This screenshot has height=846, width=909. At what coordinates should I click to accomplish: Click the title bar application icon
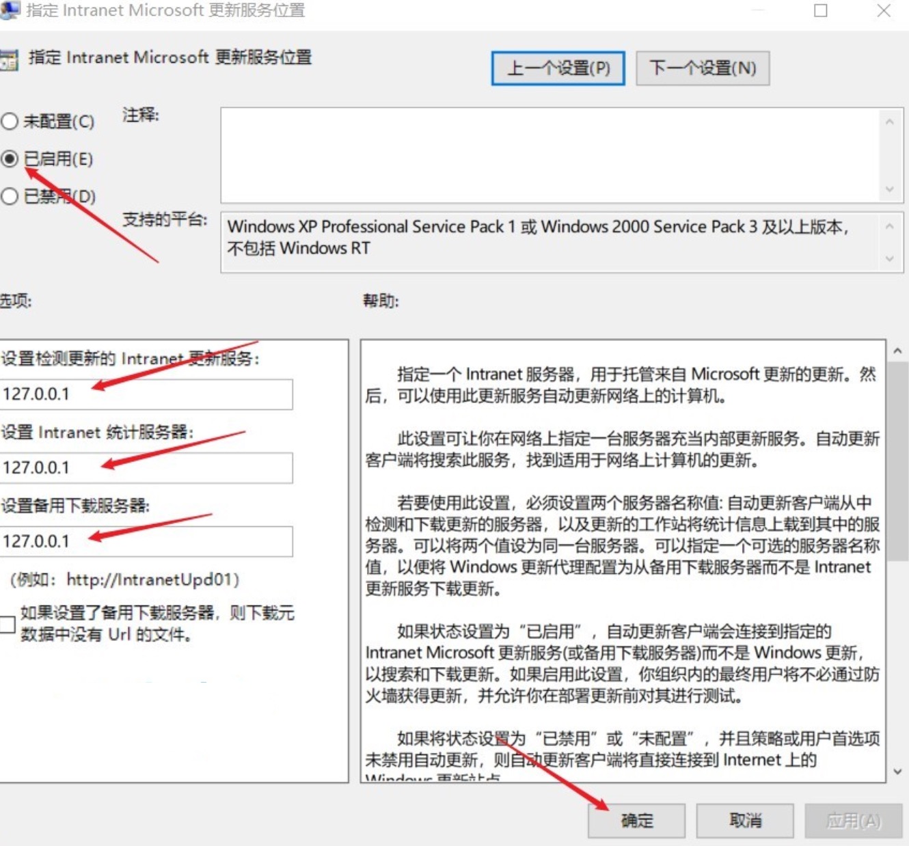10,10
